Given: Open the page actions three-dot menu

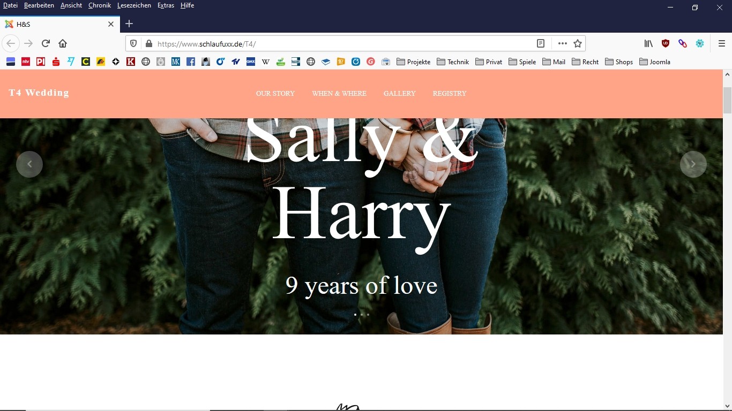Looking at the screenshot, I should coord(562,43).
